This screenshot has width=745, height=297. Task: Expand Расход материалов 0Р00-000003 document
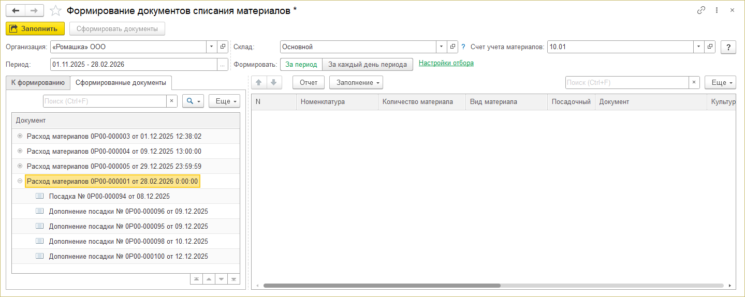20,137
